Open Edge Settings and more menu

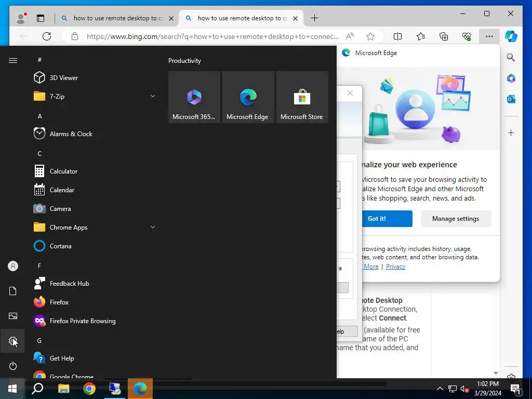(489, 36)
